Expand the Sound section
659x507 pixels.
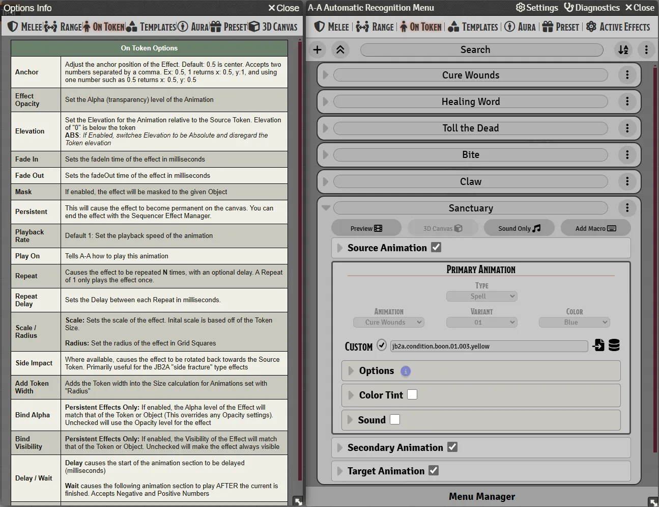pyautogui.click(x=350, y=420)
